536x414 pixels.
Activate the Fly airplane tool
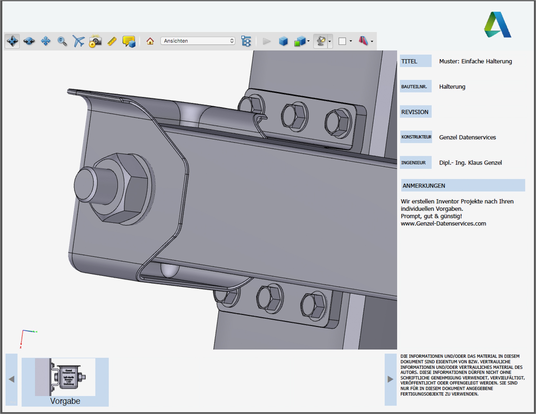[79, 41]
